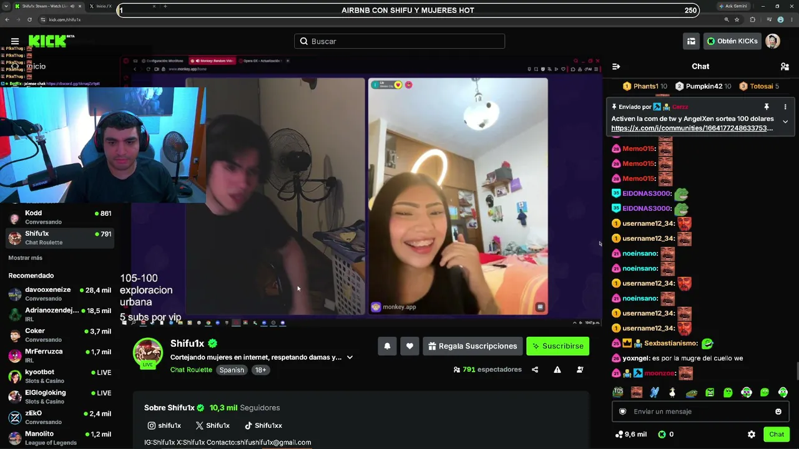The width and height of the screenshot is (799, 449).
Task: Open chat identity shield icon in message box
Action: tap(622, 412)
